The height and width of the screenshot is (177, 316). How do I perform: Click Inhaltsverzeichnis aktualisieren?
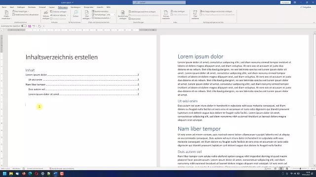25,15
